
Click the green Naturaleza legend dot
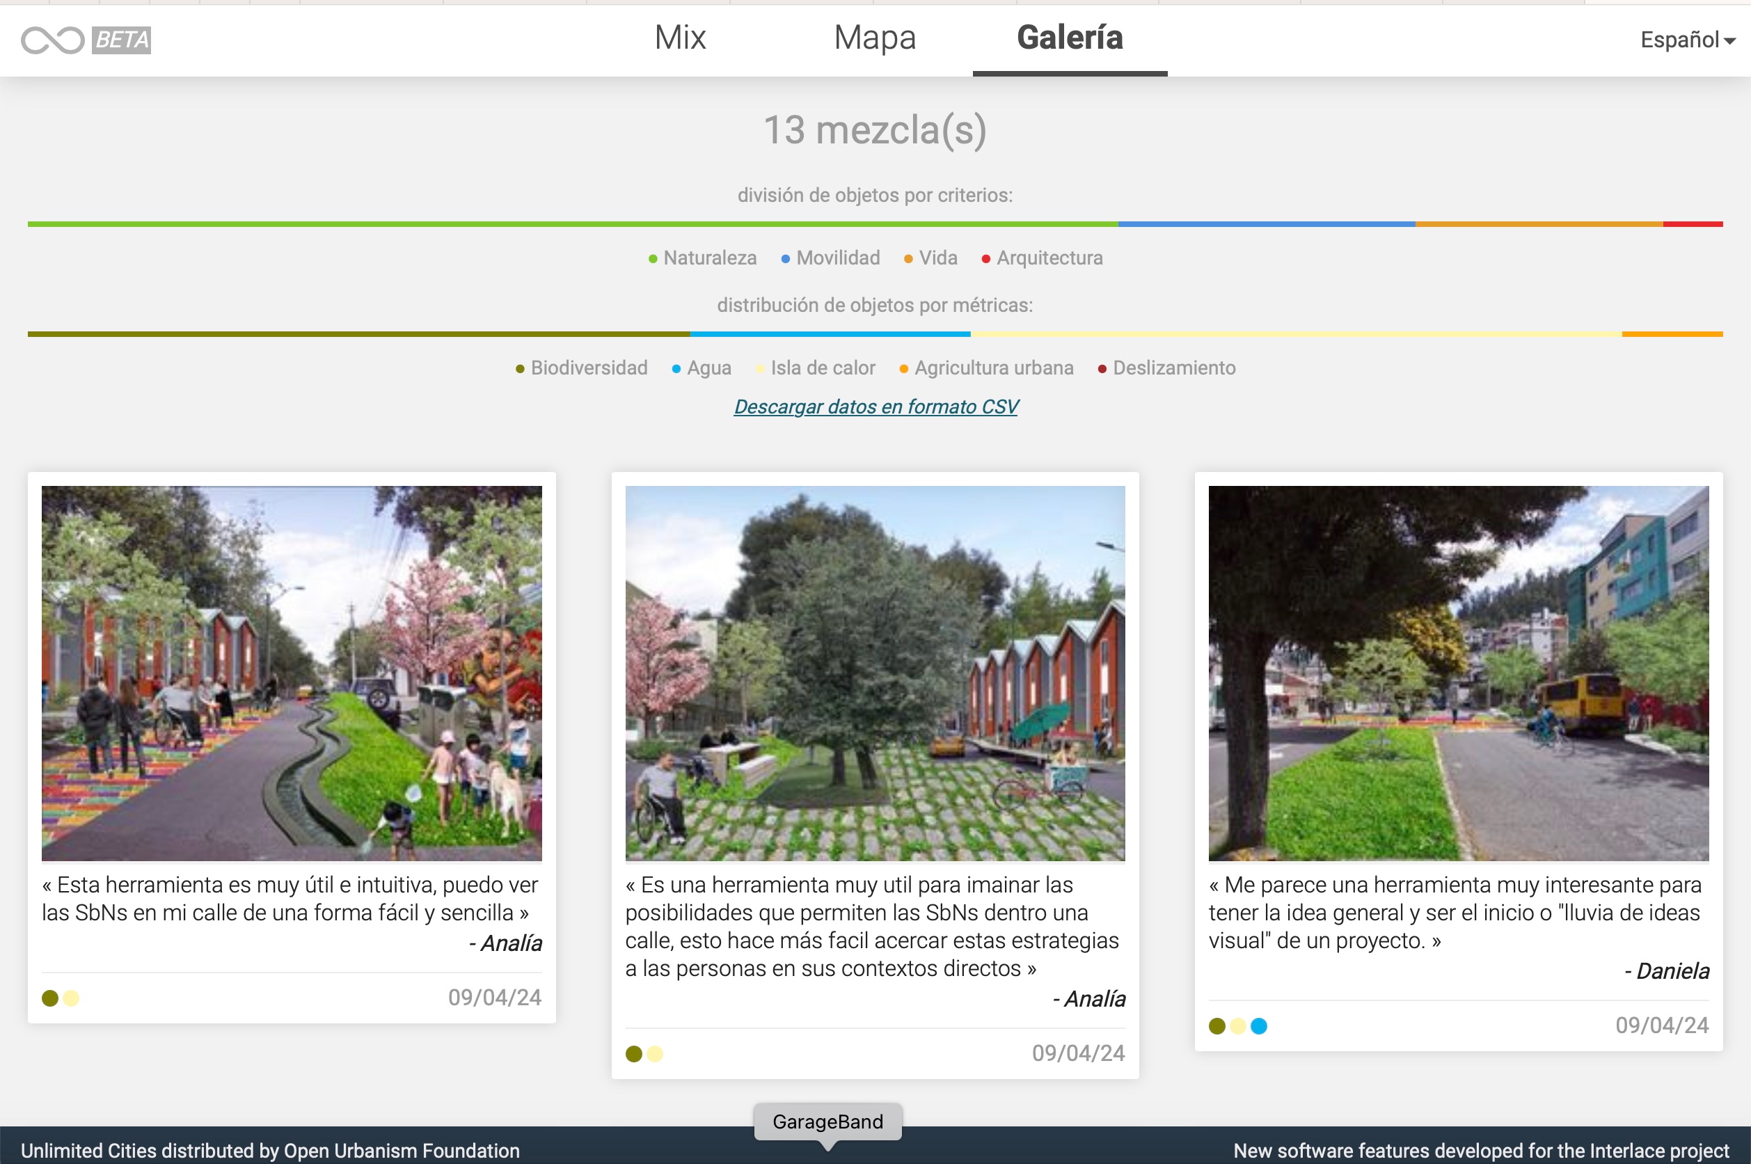[x=653, y=259]
